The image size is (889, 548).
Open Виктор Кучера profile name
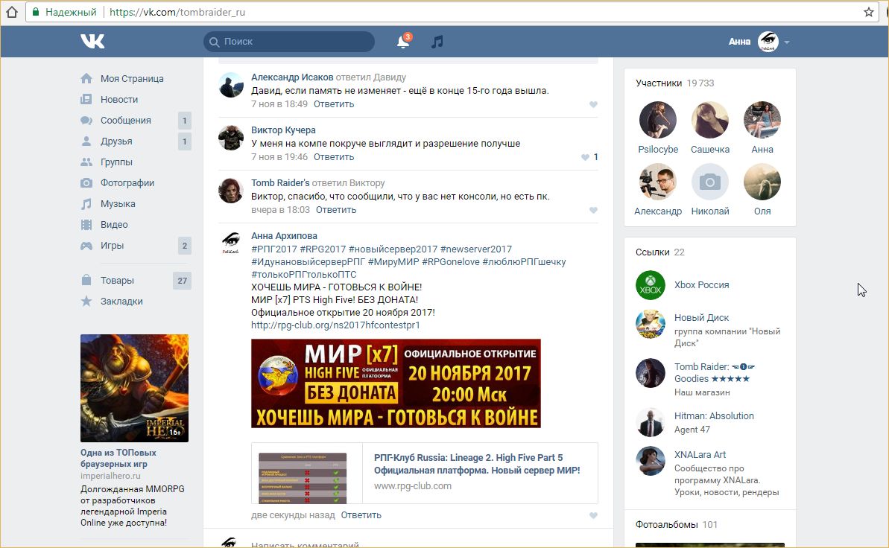pyautogui.click(x=283, y=130)
